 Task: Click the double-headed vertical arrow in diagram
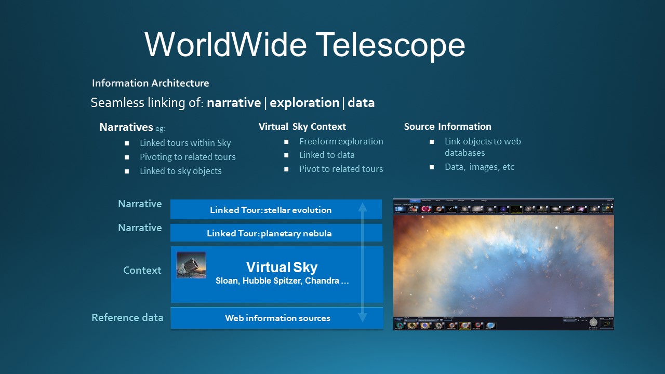click(363, 262)
